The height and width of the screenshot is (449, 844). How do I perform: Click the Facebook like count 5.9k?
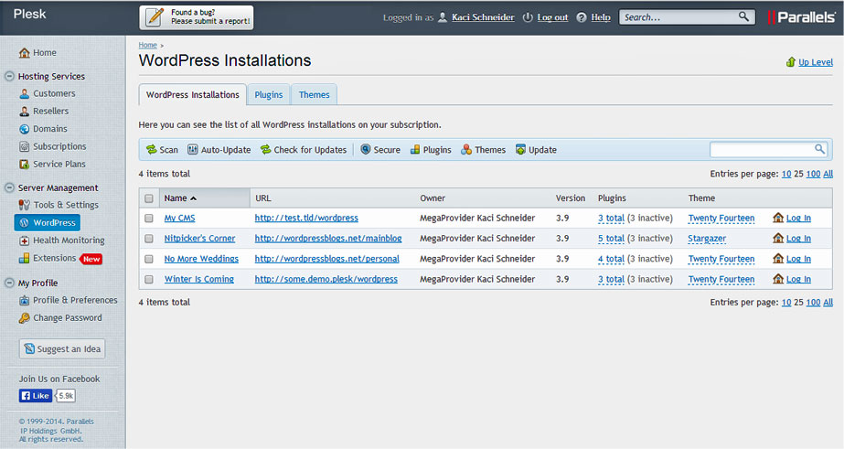click(x=66, y=396)
